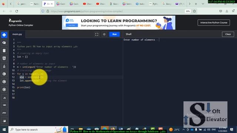Open the SQL database editor icon
Viewport: 237px width, 133px height.
point(4,51)
